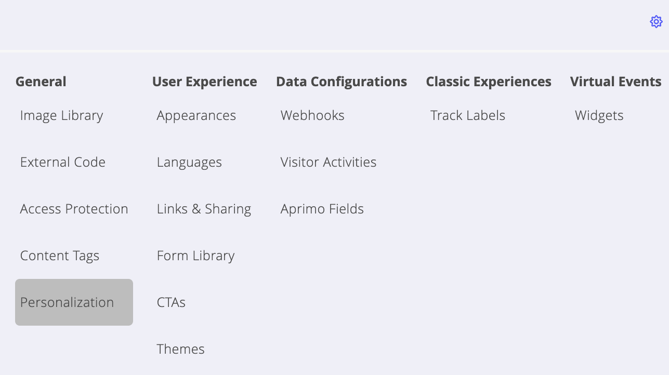The width and height of the screenshot is (669, 375).
Task: Open Webhooks configuration
Action: pyautogui.click(x=312, y=115)
